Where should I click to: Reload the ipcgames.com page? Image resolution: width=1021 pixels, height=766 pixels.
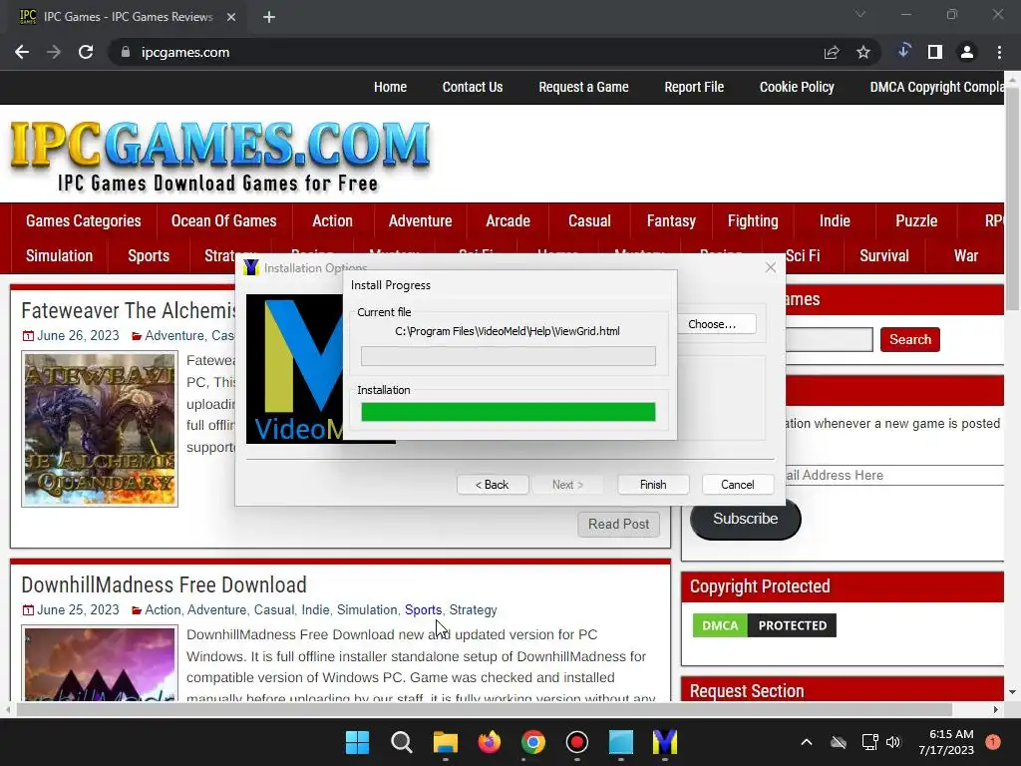86,52
